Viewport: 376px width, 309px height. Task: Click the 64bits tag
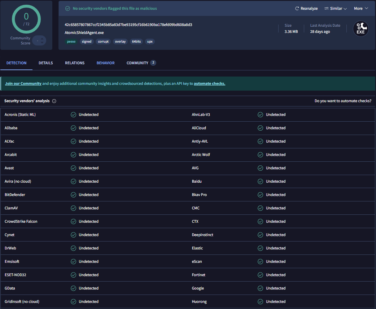(x=136, y=42)
